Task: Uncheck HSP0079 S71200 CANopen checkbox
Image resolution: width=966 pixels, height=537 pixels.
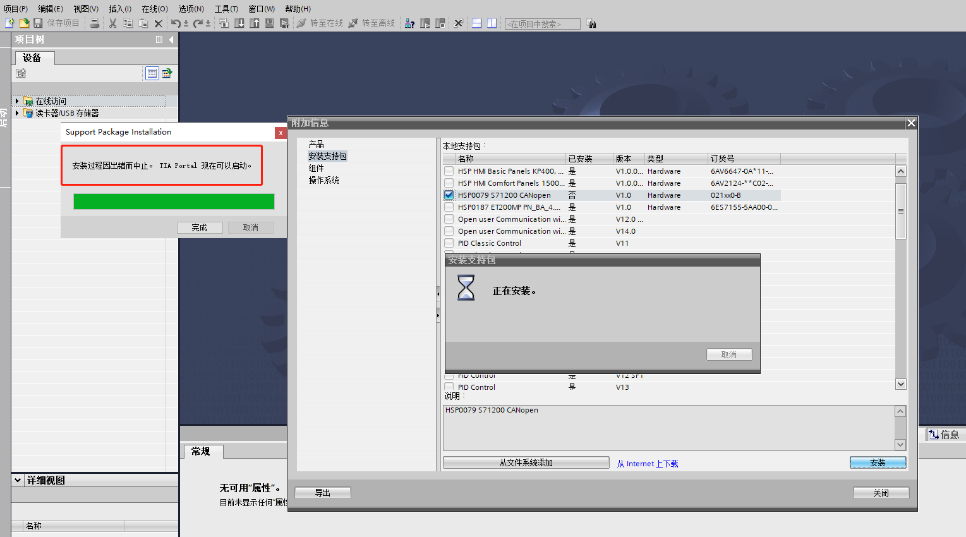Action: (x=449, y=195)
